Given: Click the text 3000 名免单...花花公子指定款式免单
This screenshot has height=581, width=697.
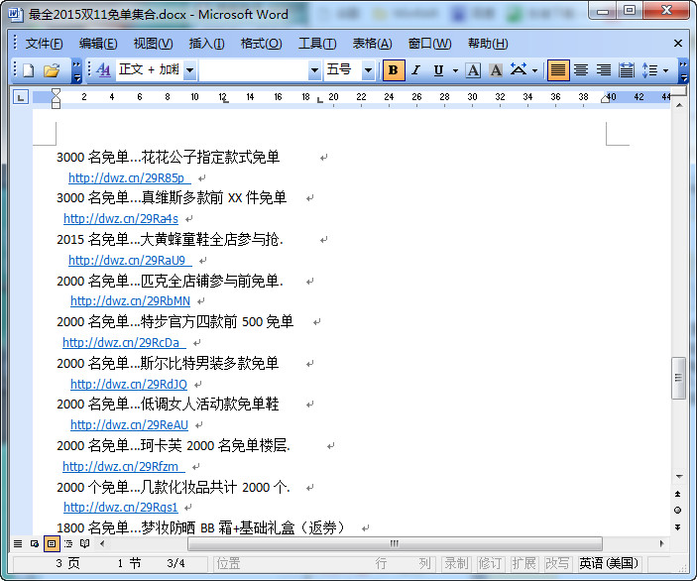Looking at the screenshot, I should (168, 158).
